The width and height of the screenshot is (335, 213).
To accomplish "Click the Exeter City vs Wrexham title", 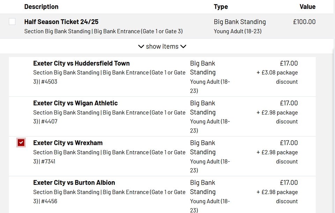I will tap(68, 143).
